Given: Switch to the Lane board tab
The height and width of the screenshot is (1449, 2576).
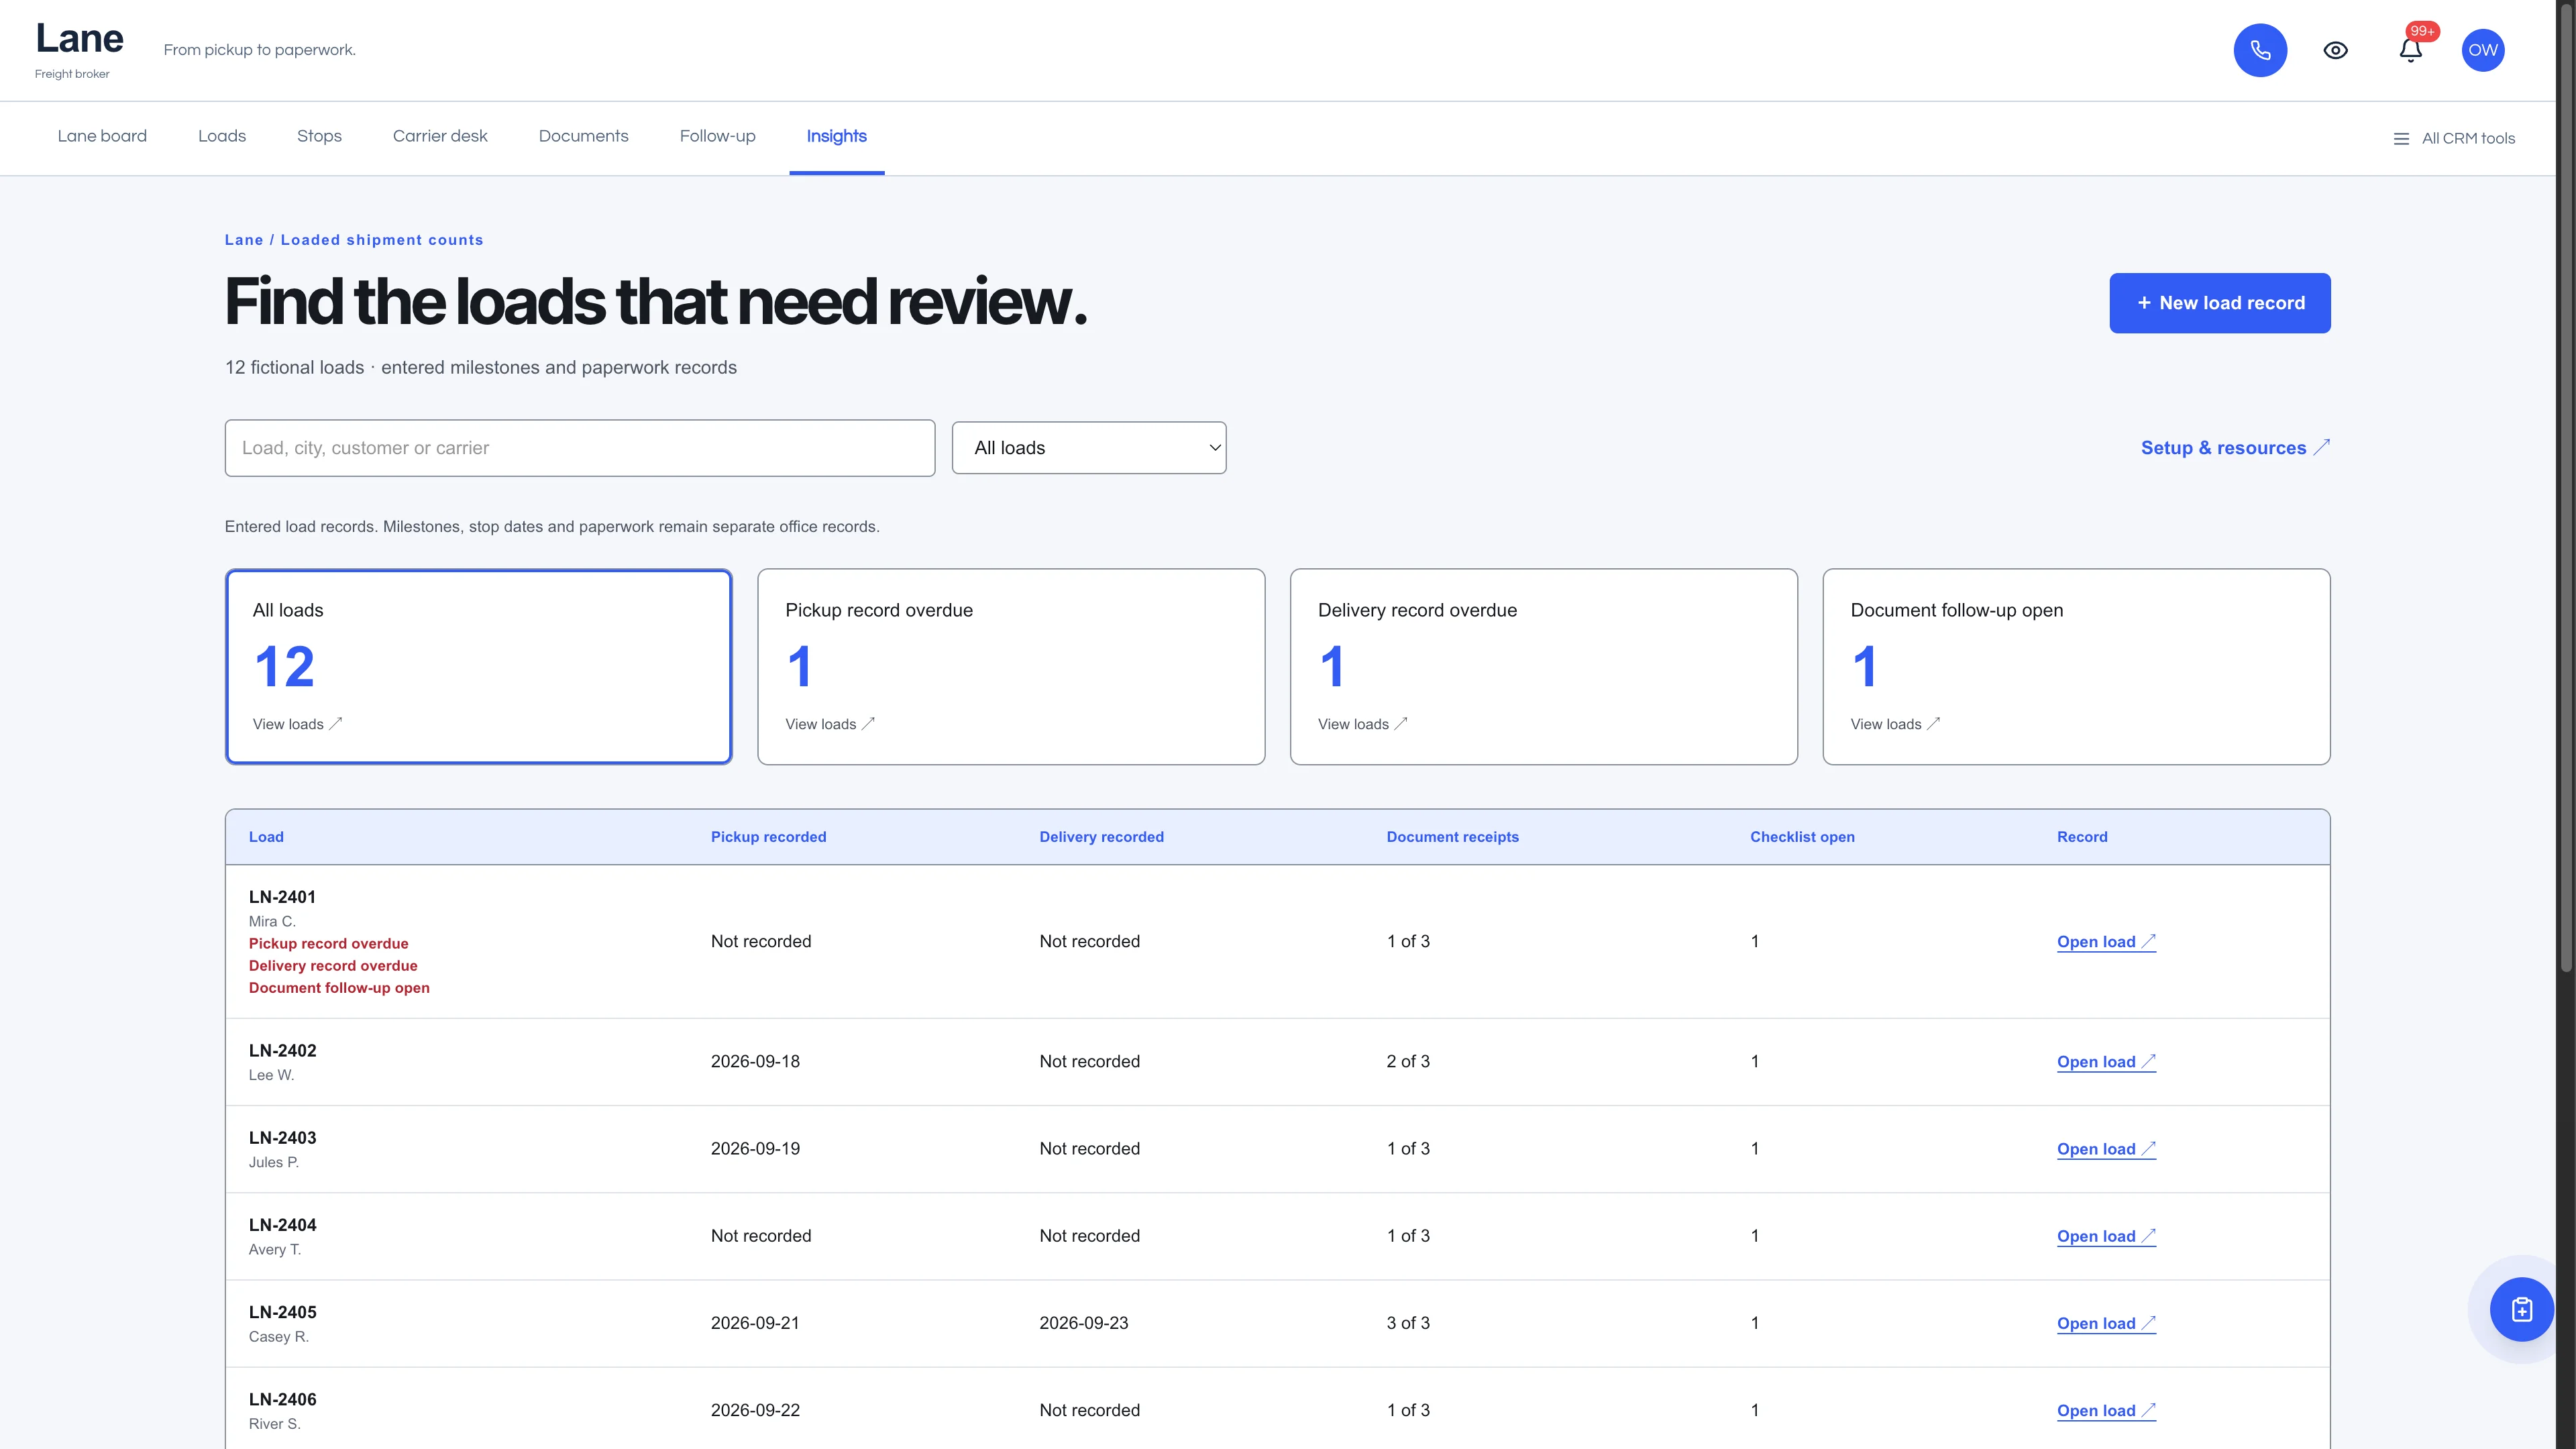Looking at the screenshot, I should click(x=102, y=136).
